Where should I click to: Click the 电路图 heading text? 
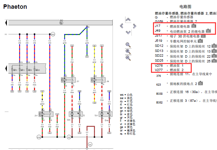[185, 6]
